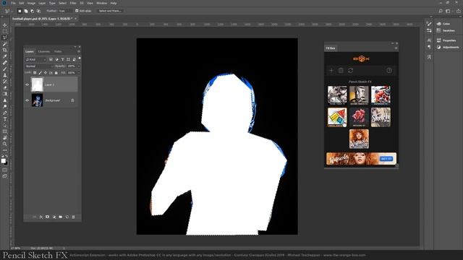This screenshot has height=260, width=463.
Task: Select the Gradient tool
Action: 5,94
